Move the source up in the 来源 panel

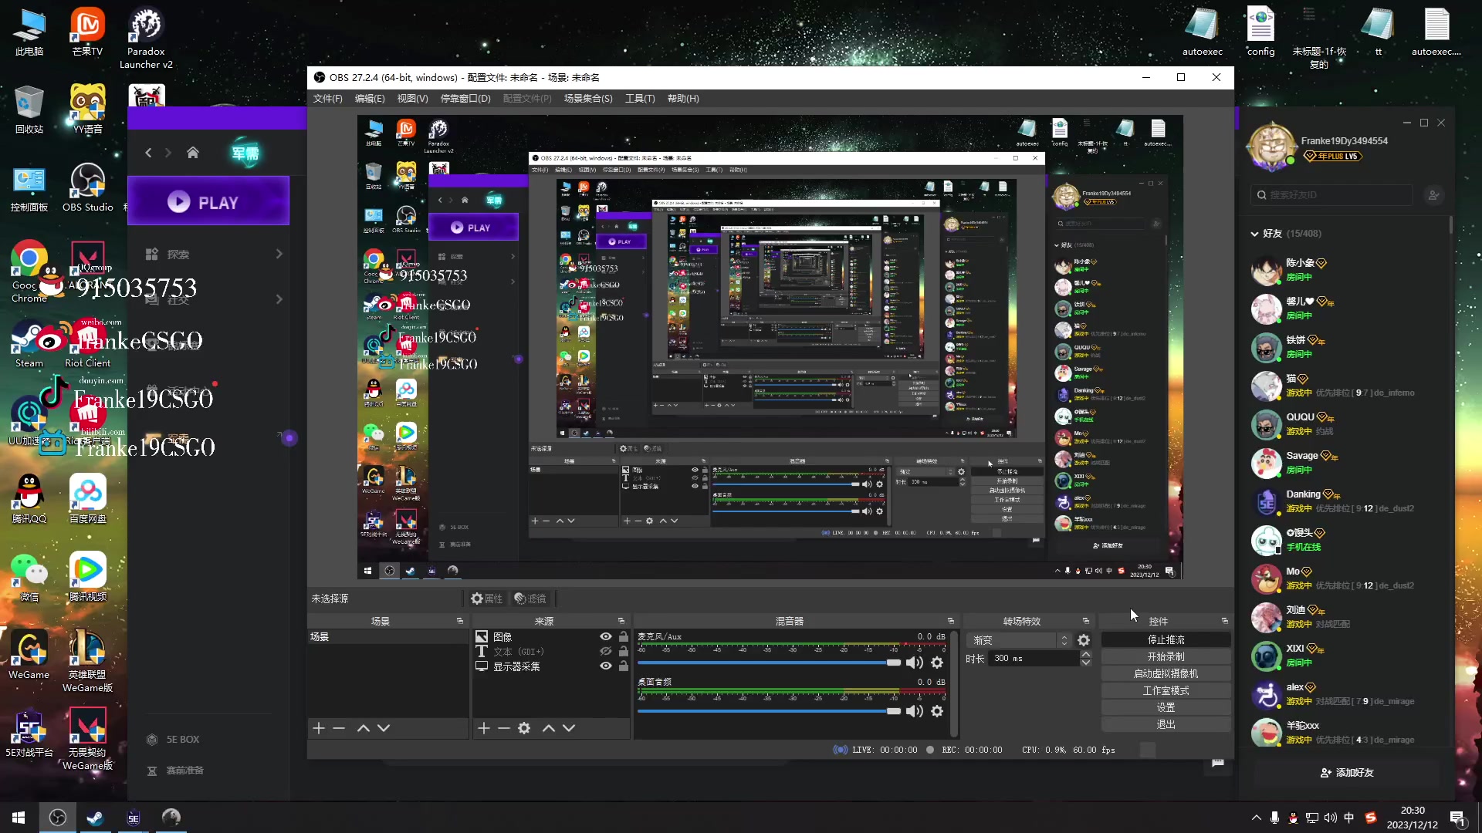pos(549,728)
